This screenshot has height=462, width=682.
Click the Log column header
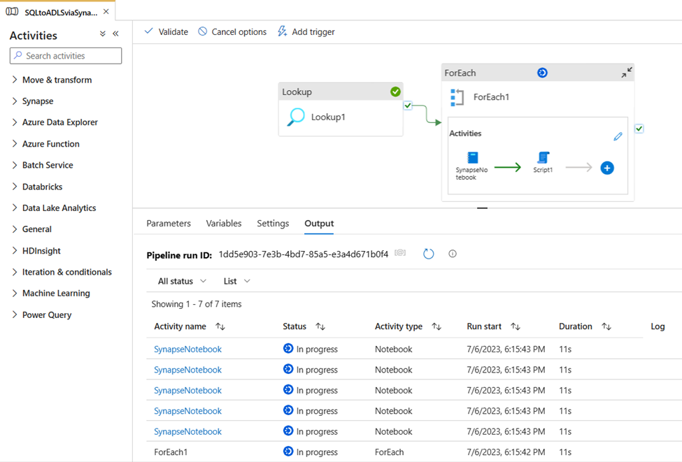[658, 326]
